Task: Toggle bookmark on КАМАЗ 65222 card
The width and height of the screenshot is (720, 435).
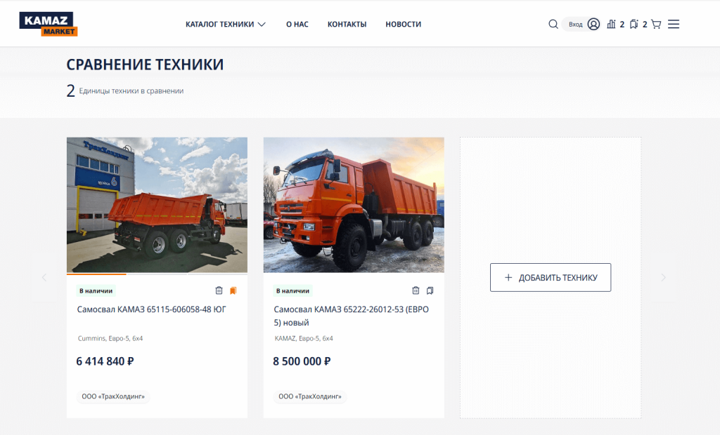Action: tap(430, 290)
